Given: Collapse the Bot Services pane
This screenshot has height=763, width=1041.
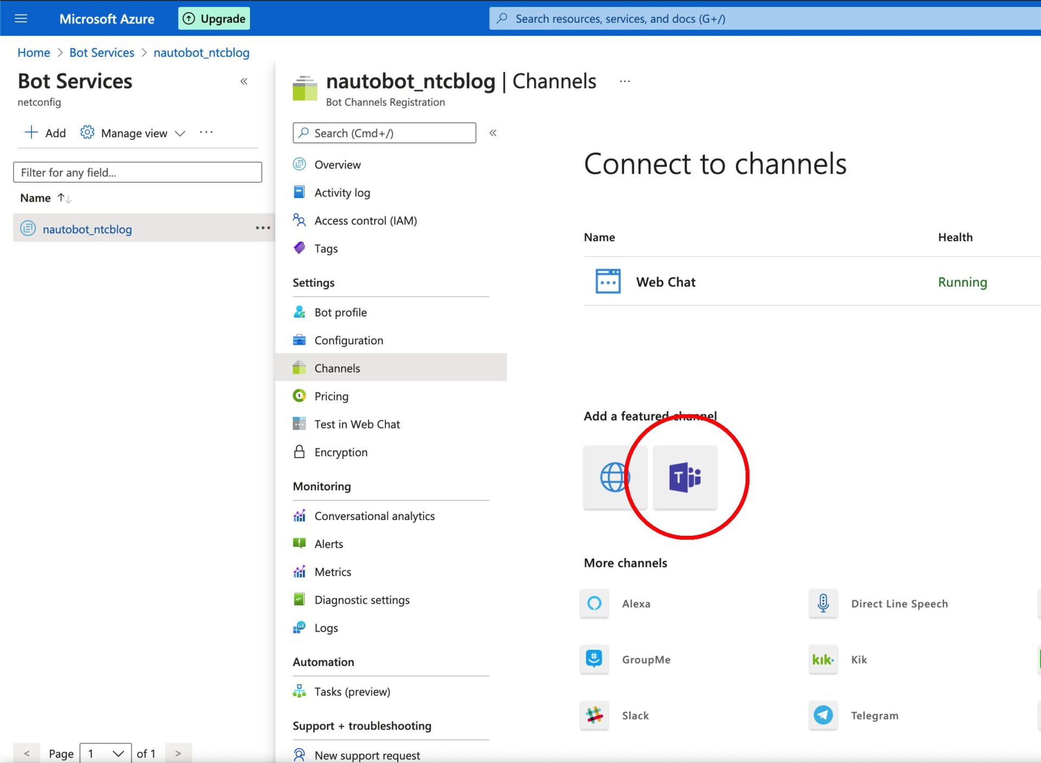Looking at the screenshot, I should pos(244,81).
